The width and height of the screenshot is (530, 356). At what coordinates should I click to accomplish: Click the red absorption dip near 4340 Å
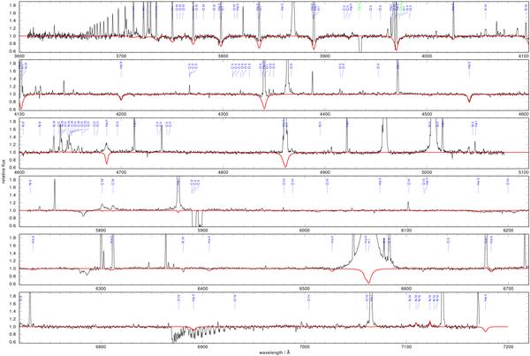264,103
